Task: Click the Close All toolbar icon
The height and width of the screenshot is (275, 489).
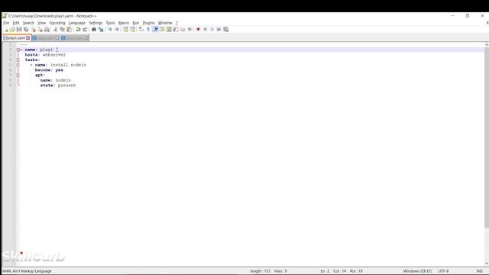Action: [40, 29]
